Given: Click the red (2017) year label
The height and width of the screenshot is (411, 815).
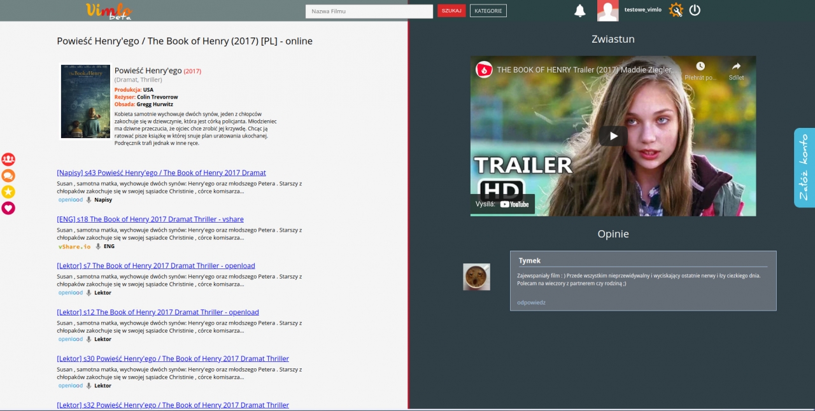Looking at the screenshot, I should (192, 71).
